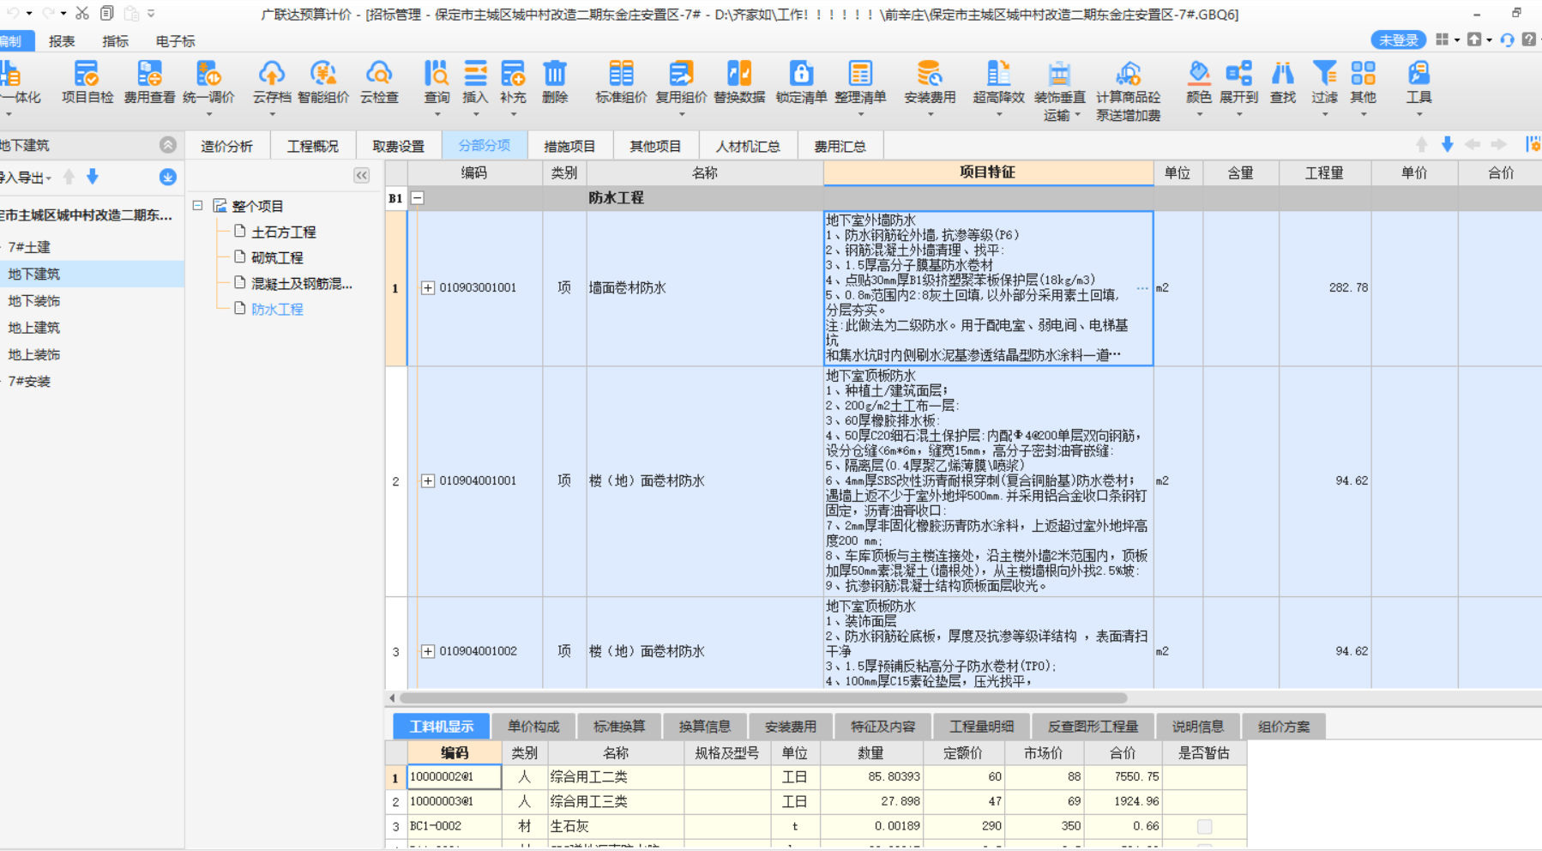Click the cut scissors icon in title bar

point(82,13)
